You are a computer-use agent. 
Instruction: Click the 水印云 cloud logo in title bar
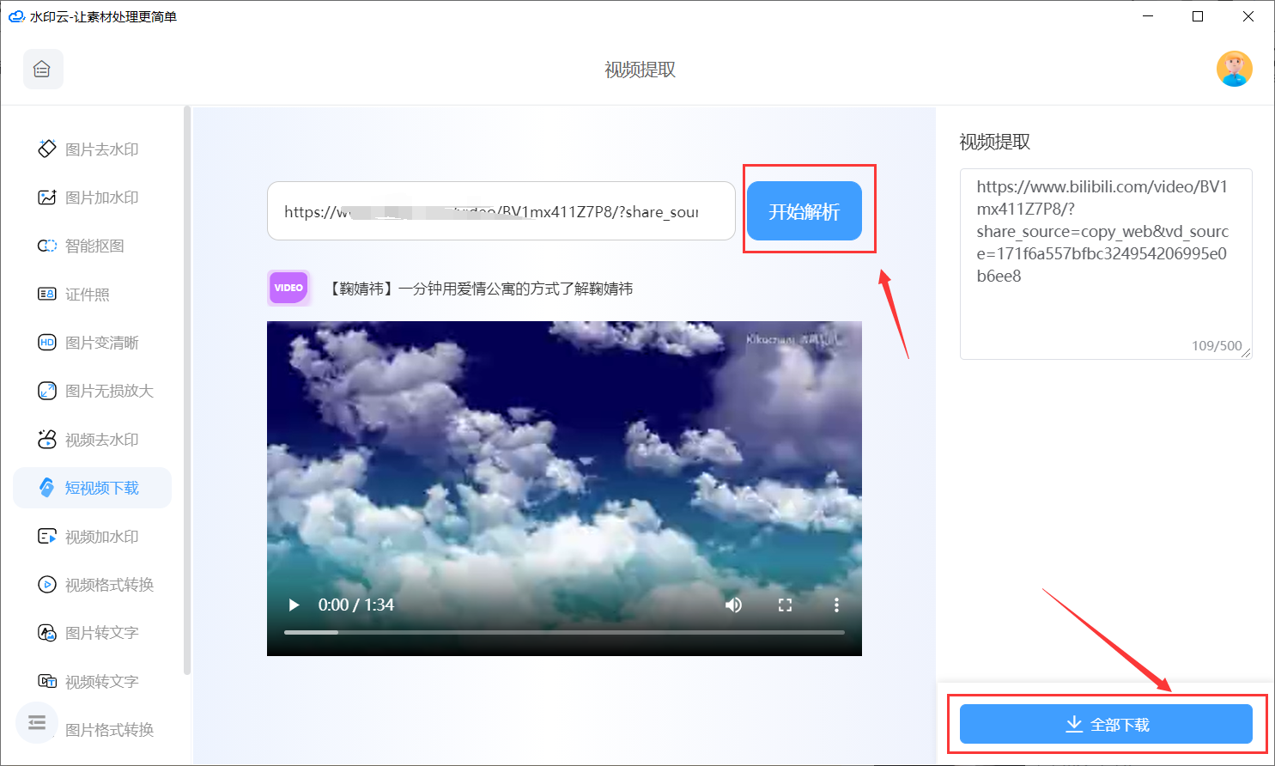16,16
